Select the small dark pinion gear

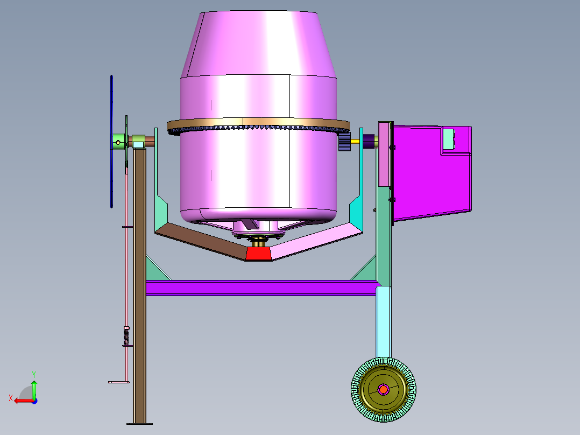pyautogui.click(x=344, y=142)
